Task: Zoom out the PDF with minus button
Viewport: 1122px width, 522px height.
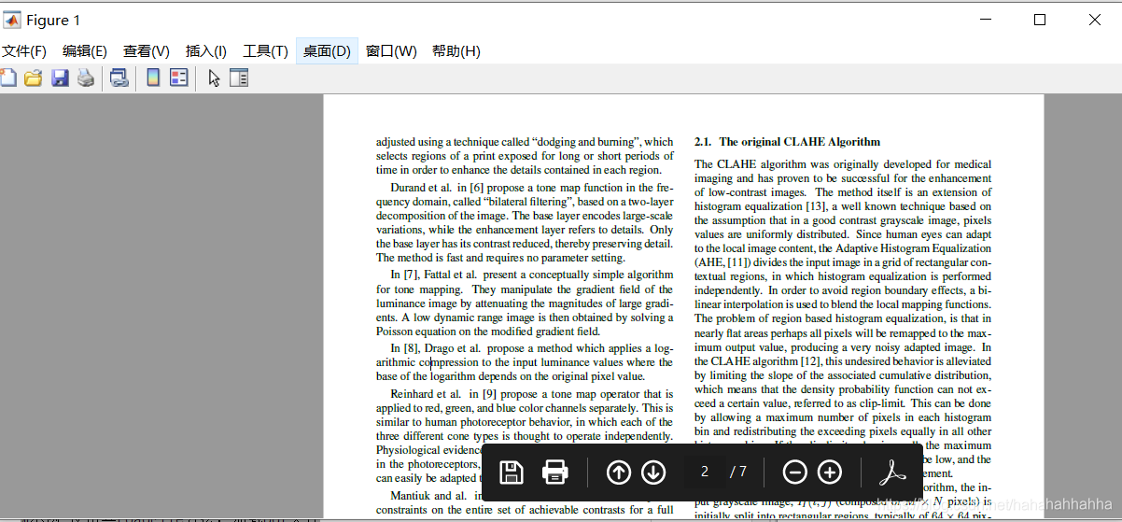Action: pyautogui.click(x=794, y=473)
